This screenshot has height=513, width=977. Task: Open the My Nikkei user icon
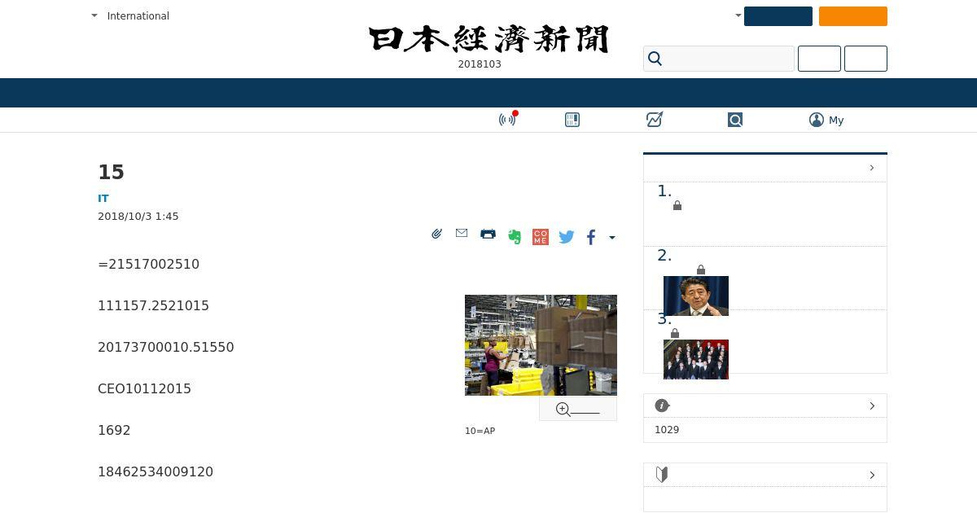(x=817, y=120)
